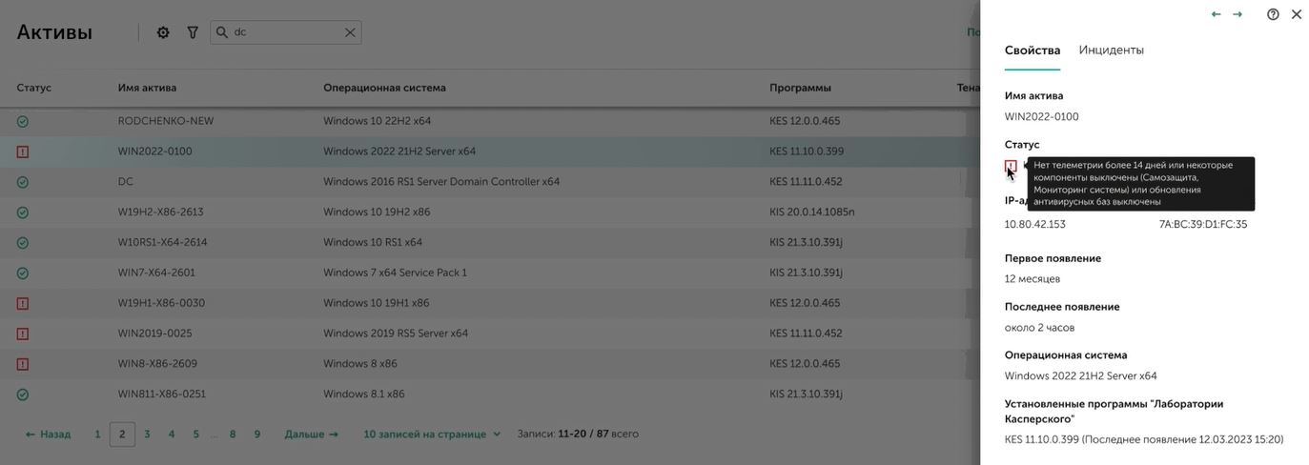Open help question mark icon
This screenshot has height=465, width=1309.
click(1273, 14)
